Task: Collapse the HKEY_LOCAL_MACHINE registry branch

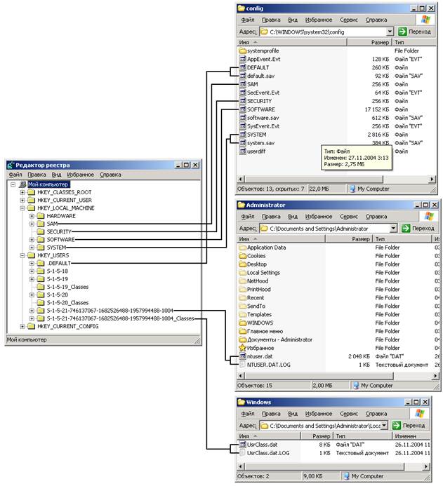Action: coord(22,208)
